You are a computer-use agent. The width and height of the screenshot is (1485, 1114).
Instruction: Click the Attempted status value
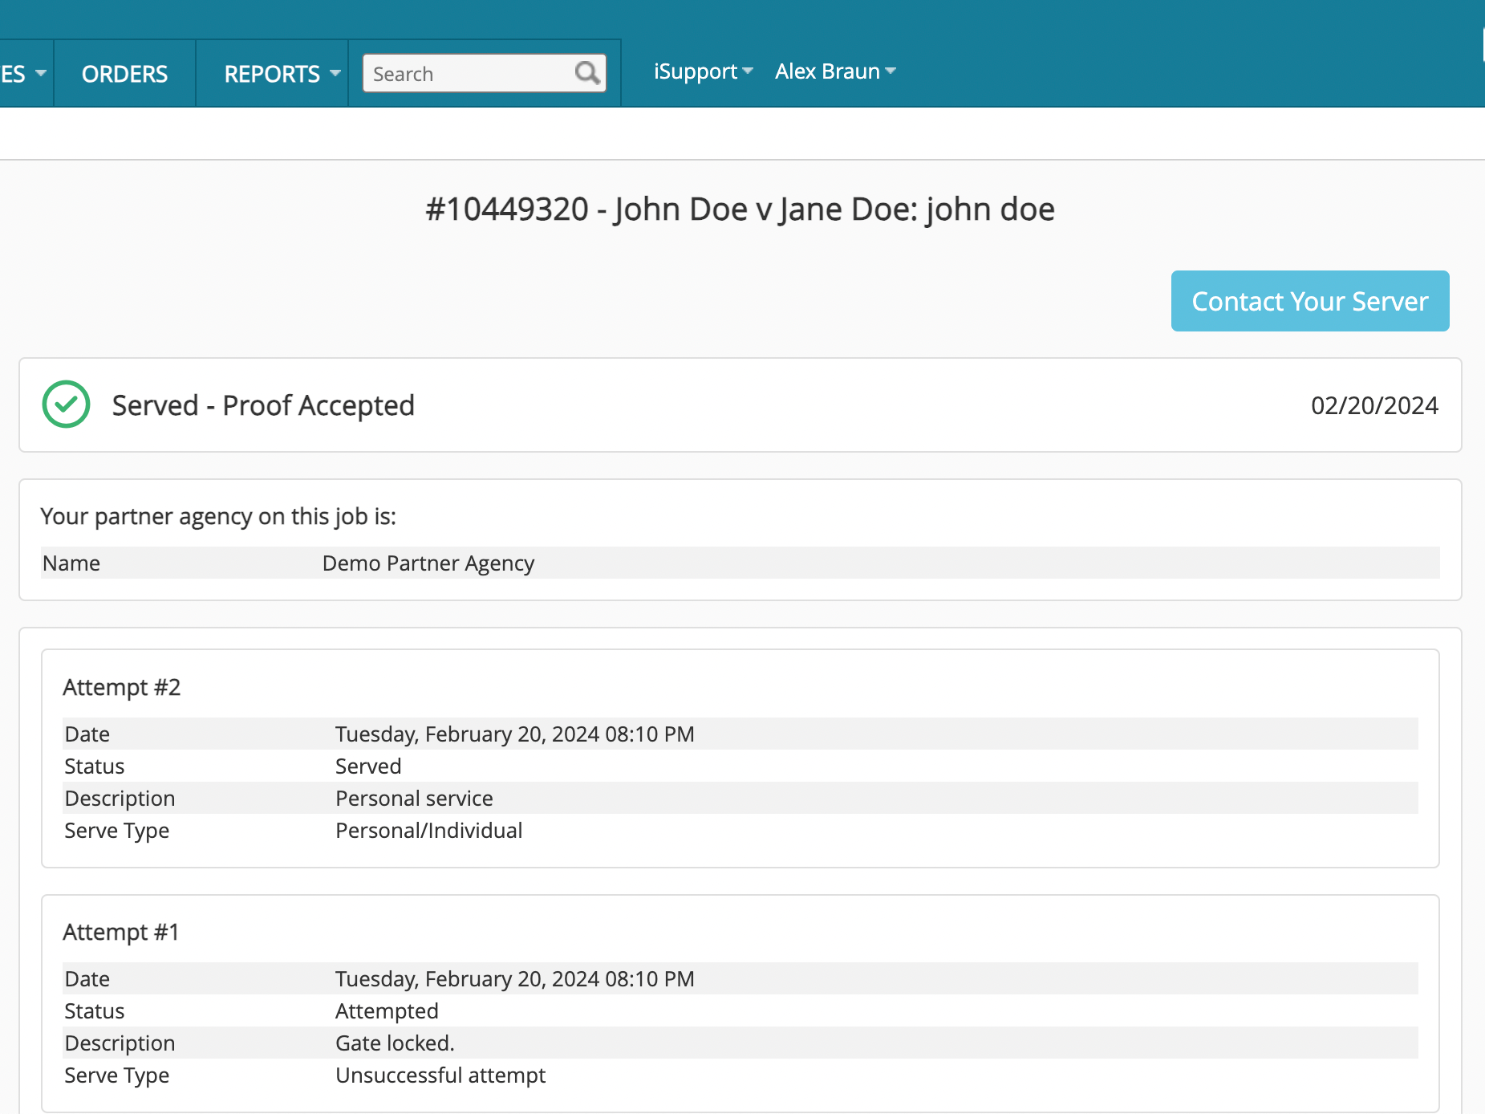pos(387,1011)
